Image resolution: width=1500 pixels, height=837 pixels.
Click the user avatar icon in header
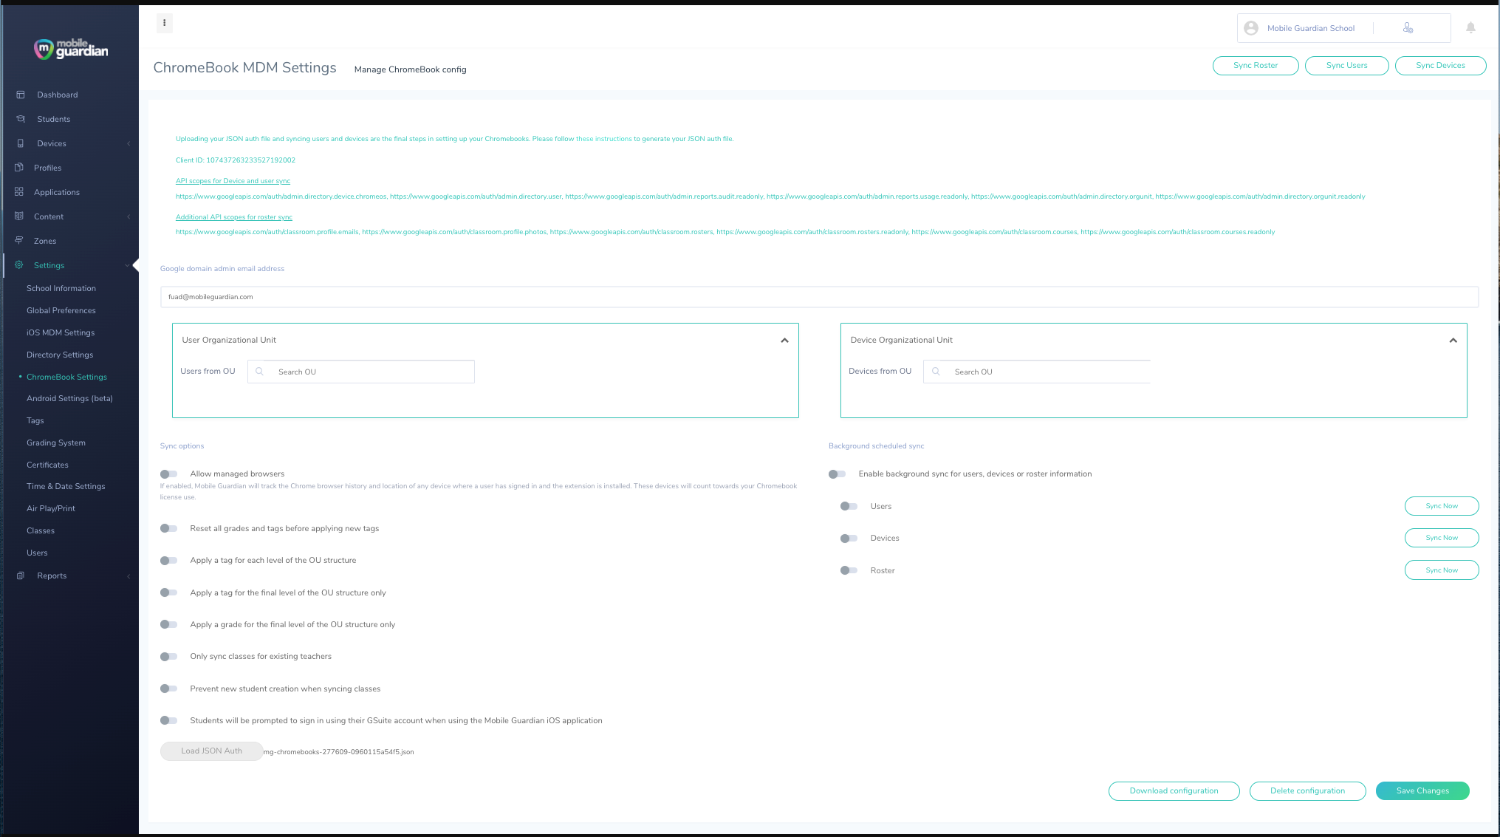tap(1251, 28)
